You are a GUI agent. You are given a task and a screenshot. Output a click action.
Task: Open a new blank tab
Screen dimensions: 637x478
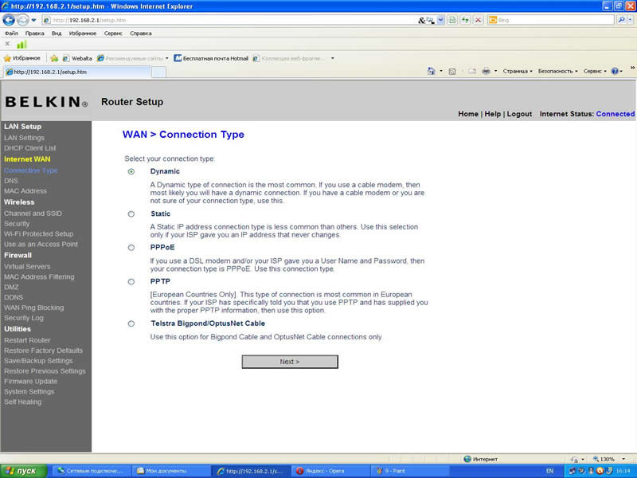click(x=158, y=72)
